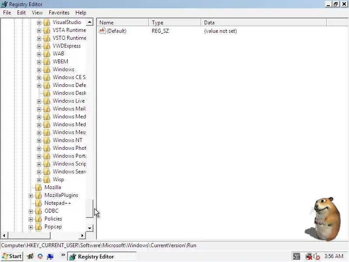Select the Windows Mes folder icon
This screenshot has width=349, height=262.
coord(47,132)
